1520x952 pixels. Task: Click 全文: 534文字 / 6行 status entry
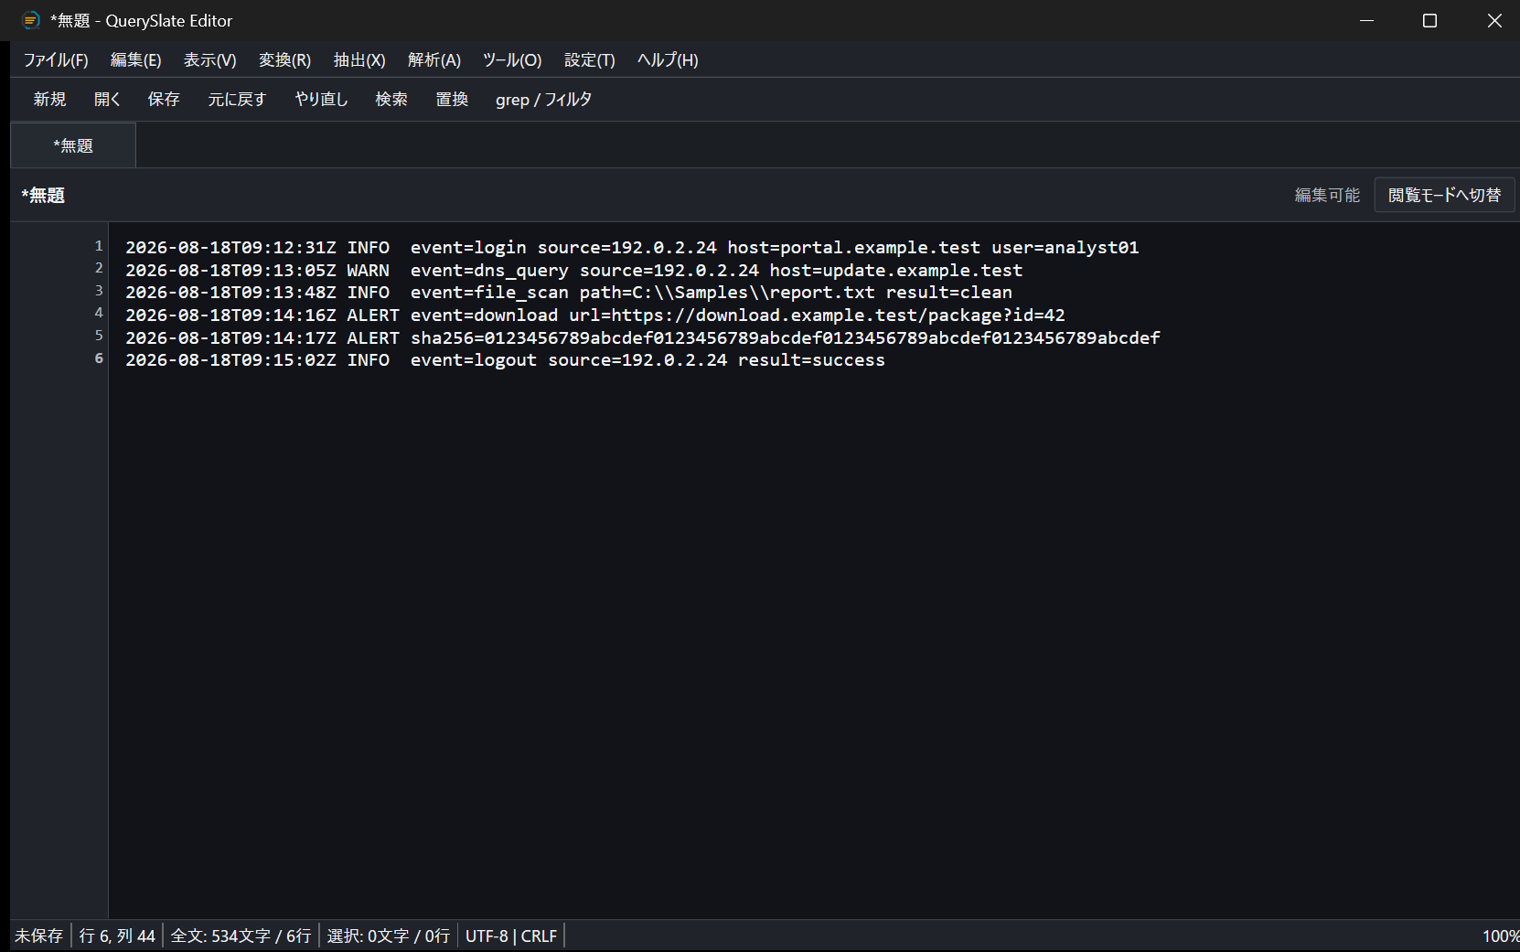click(241, 936)
